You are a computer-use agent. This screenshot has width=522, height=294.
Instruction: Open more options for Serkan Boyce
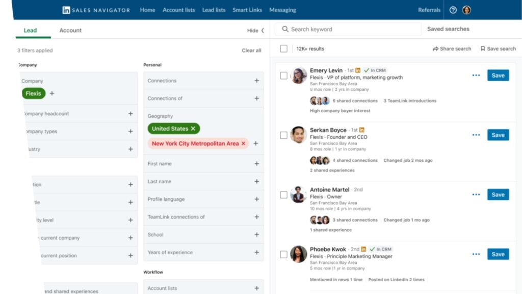[x=476, y=135]
